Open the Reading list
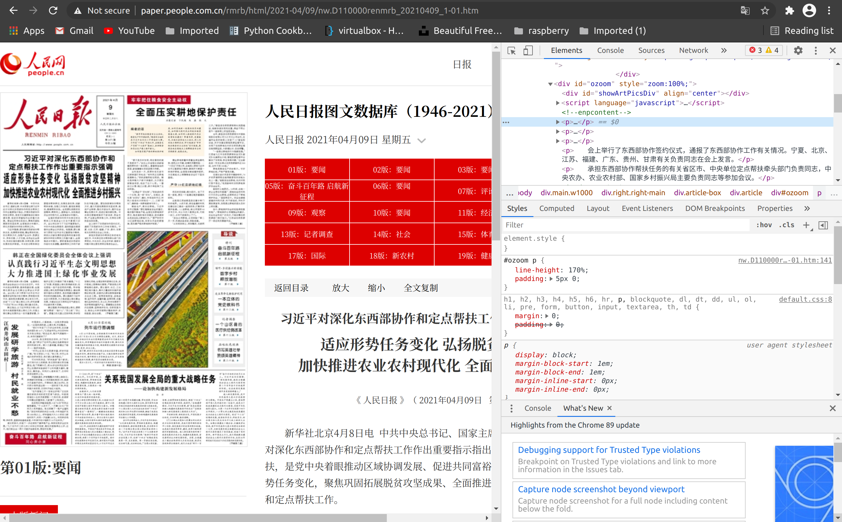This screenshot has height=522, width=842. (x=802, y=31)
